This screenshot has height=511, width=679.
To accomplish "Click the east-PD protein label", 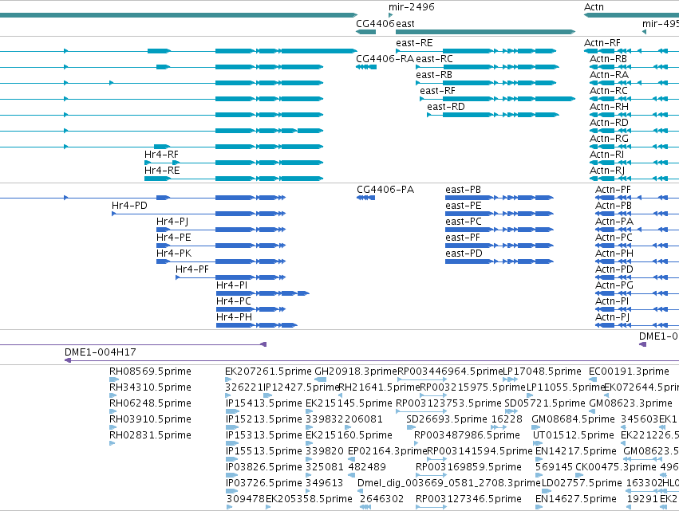I will pyautogui.click(x=464, y=254).
